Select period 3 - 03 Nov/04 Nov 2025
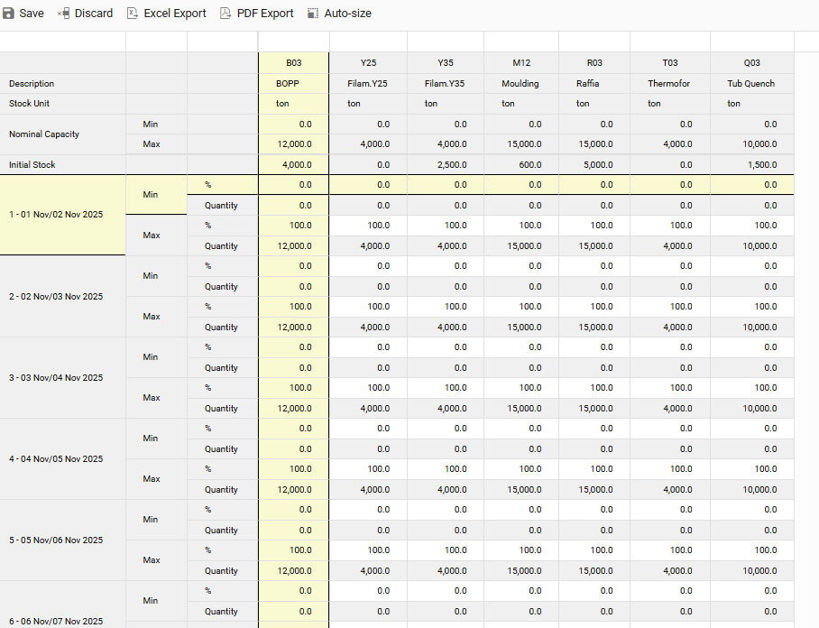Viewport: 819px width, 628px height. point(62,378)
